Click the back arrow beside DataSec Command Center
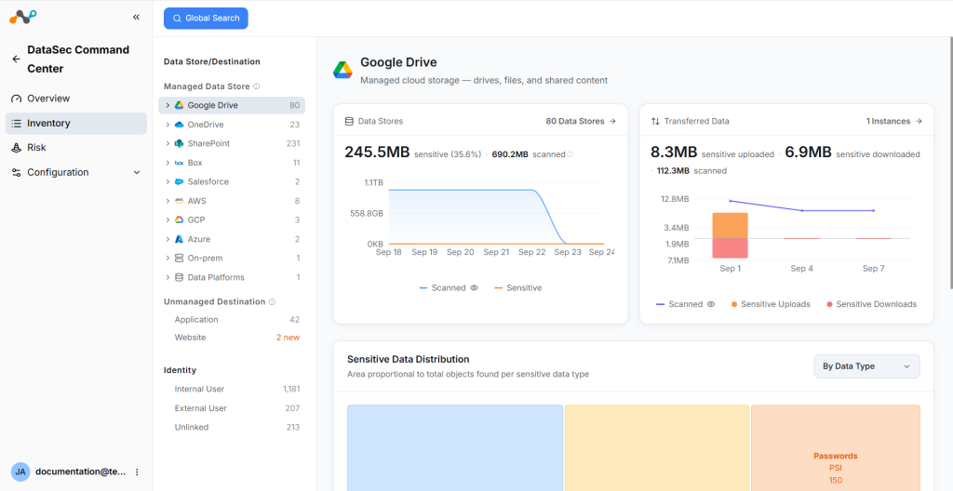 [16, 59]
